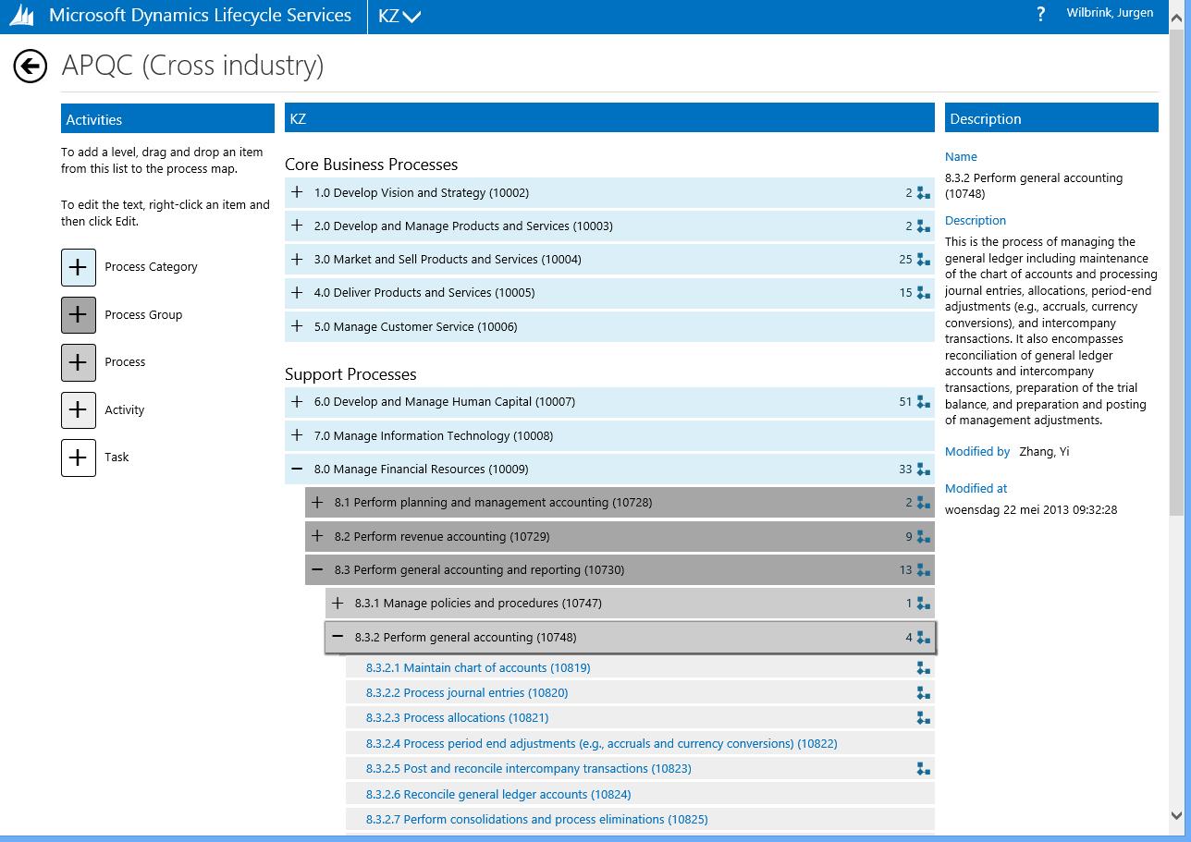This screenshot has width=1191, height=842.
Task: Open 8.3.2.5 Post and reconcile intercompany
Action: (x=528, y=768)
